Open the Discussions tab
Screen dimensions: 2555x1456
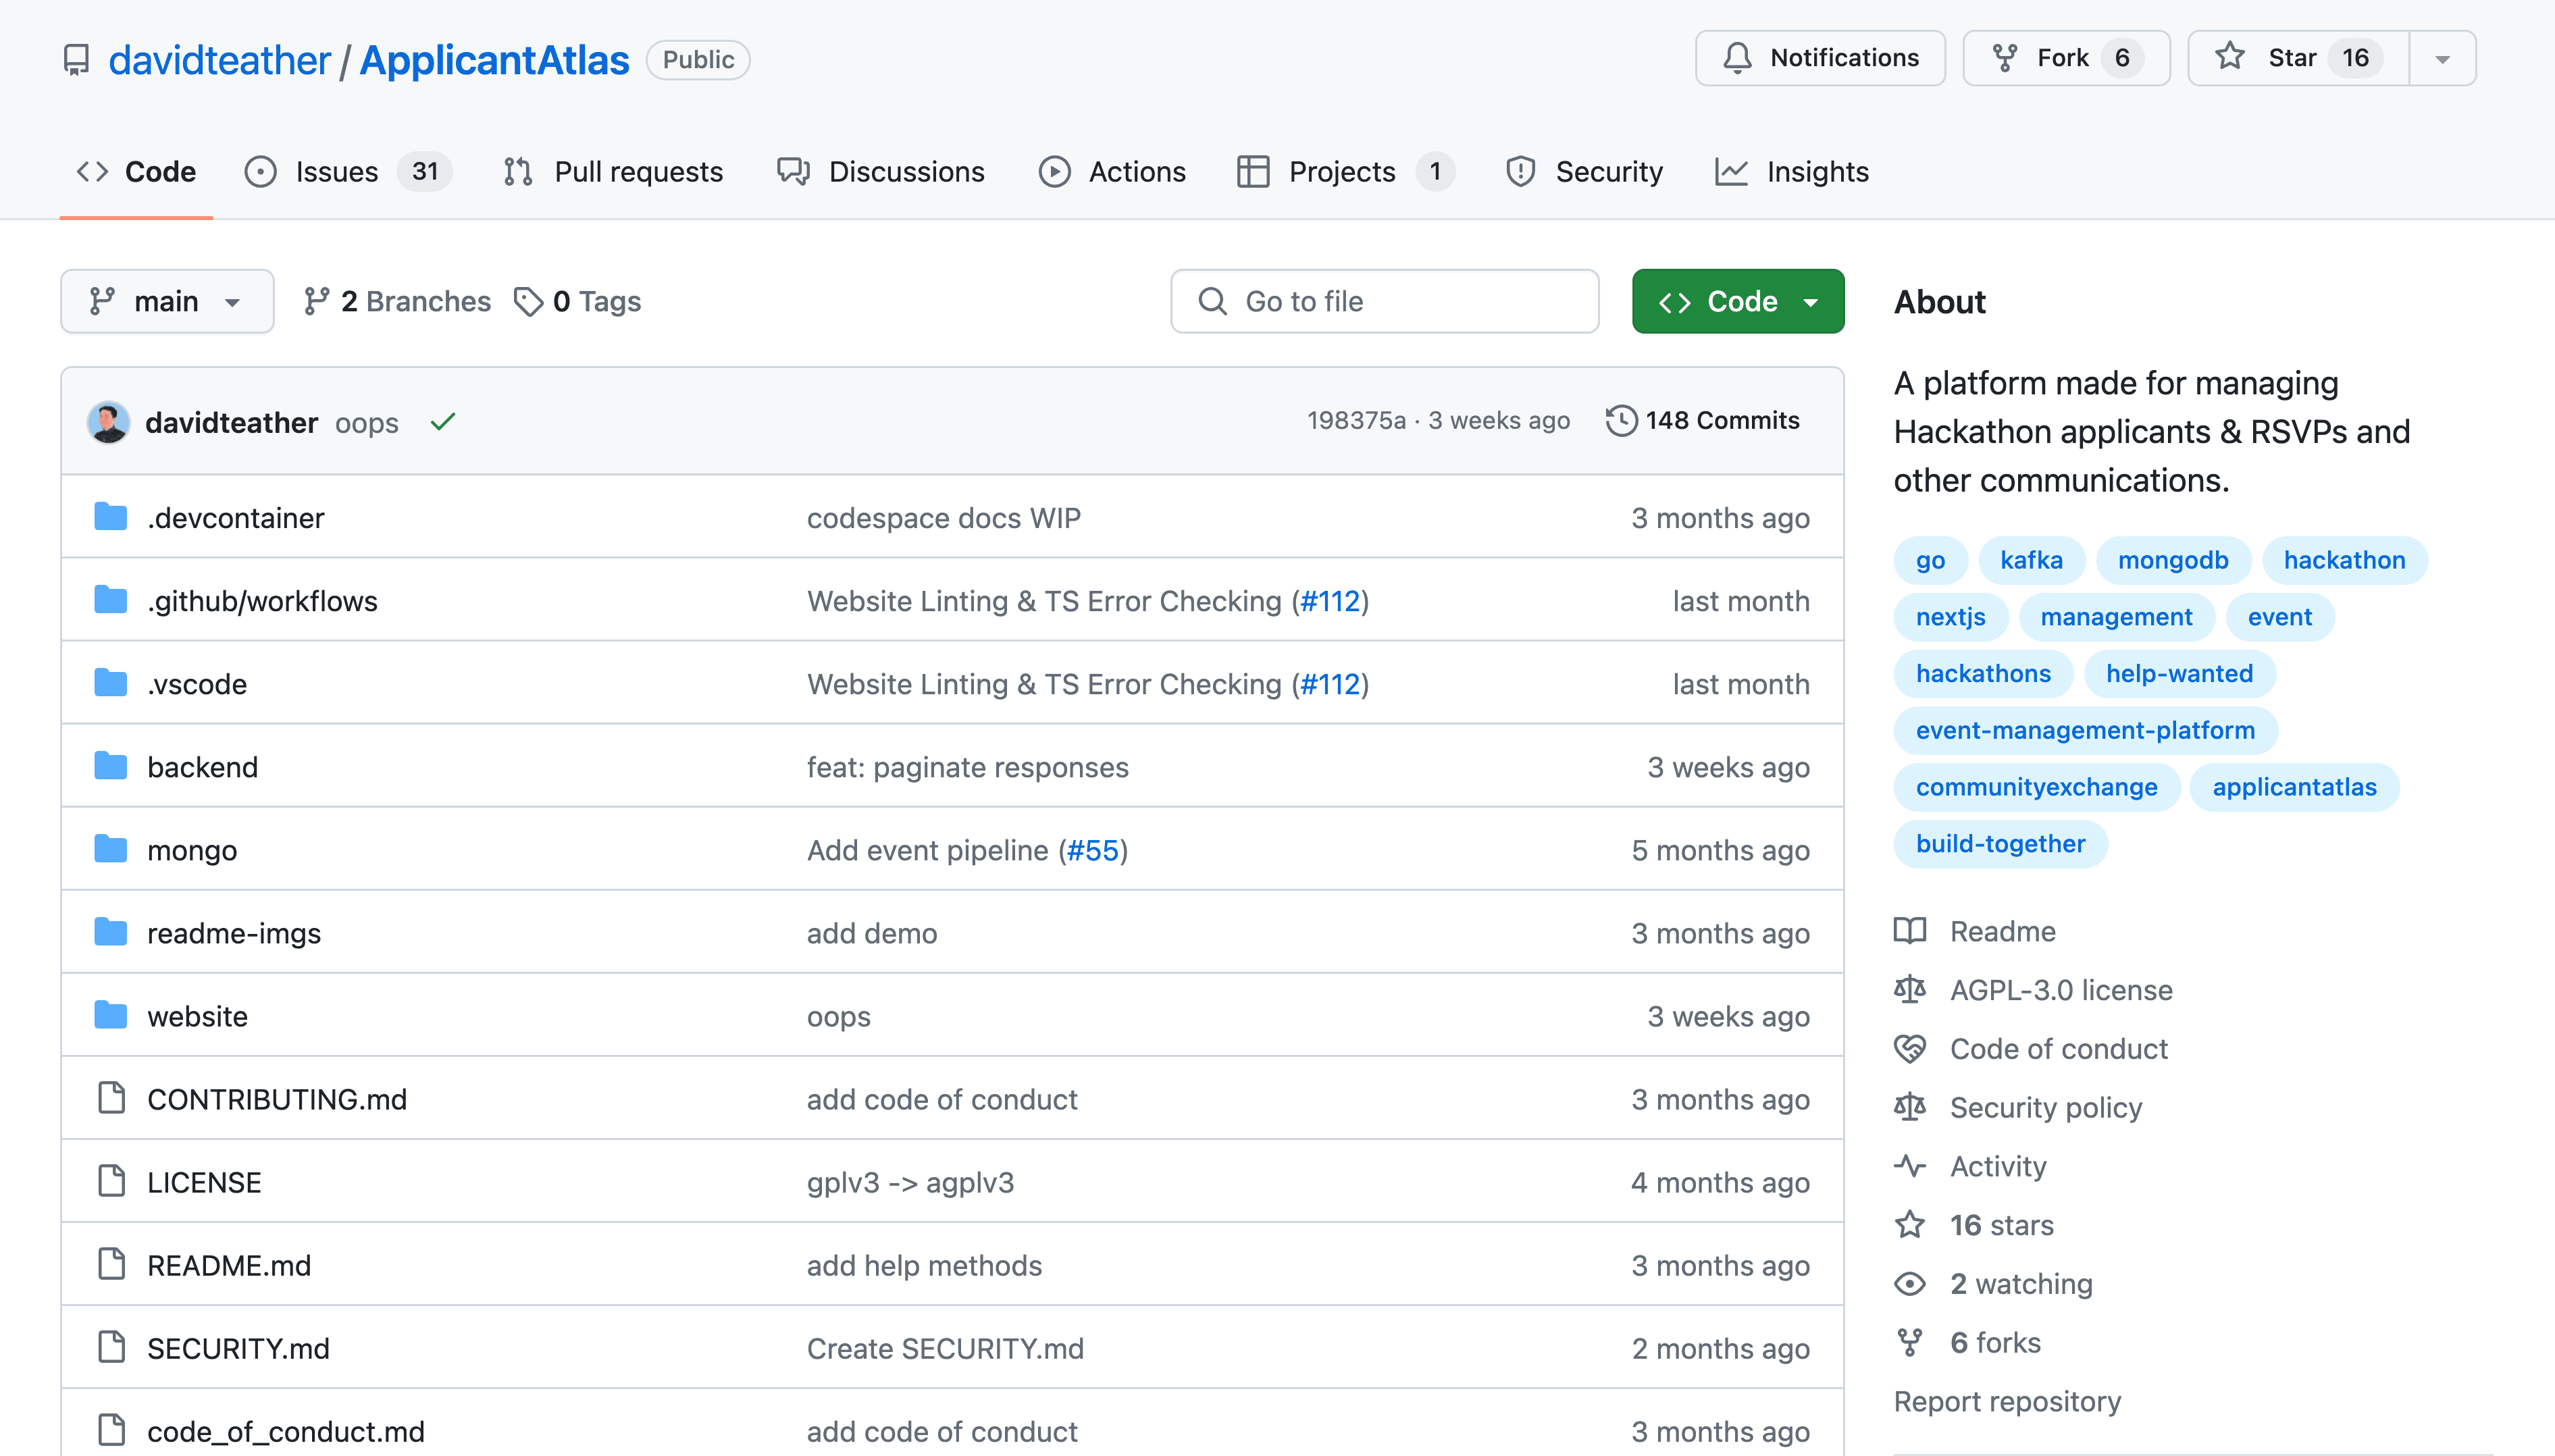pos(881,172)
